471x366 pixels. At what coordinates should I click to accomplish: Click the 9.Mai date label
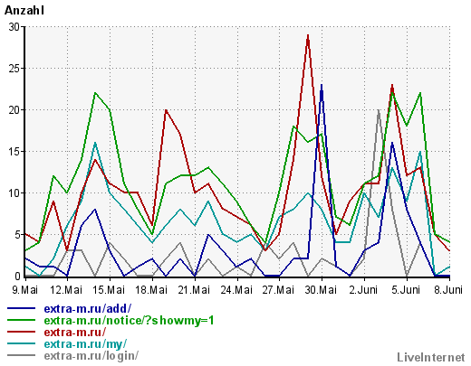[x=24, y=290]
